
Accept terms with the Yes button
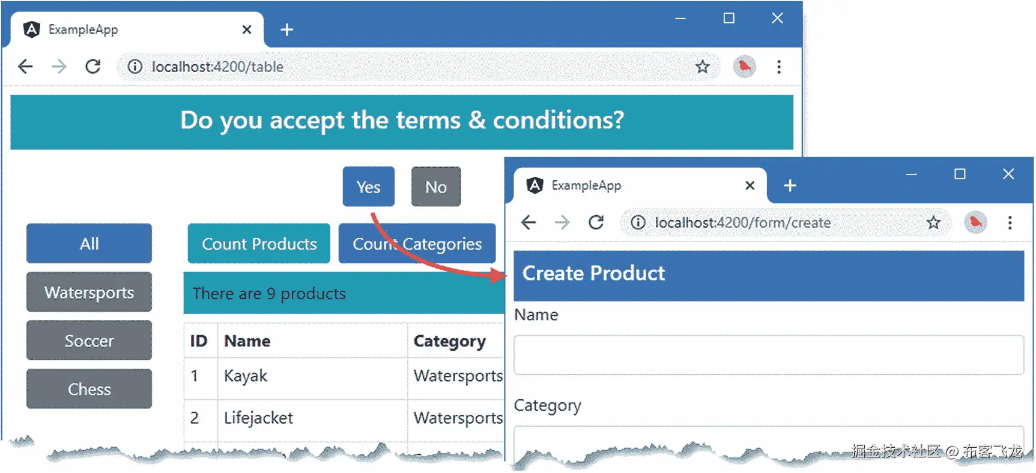[368, 187]
